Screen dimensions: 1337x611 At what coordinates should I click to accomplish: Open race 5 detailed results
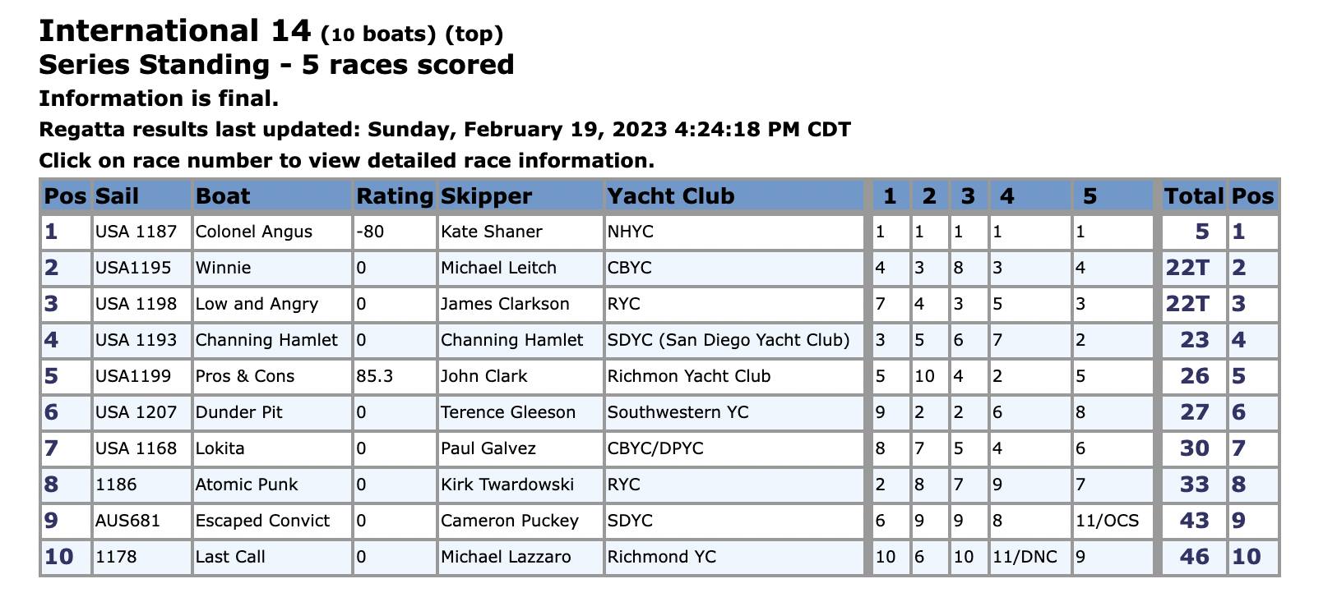point(1089,196)
